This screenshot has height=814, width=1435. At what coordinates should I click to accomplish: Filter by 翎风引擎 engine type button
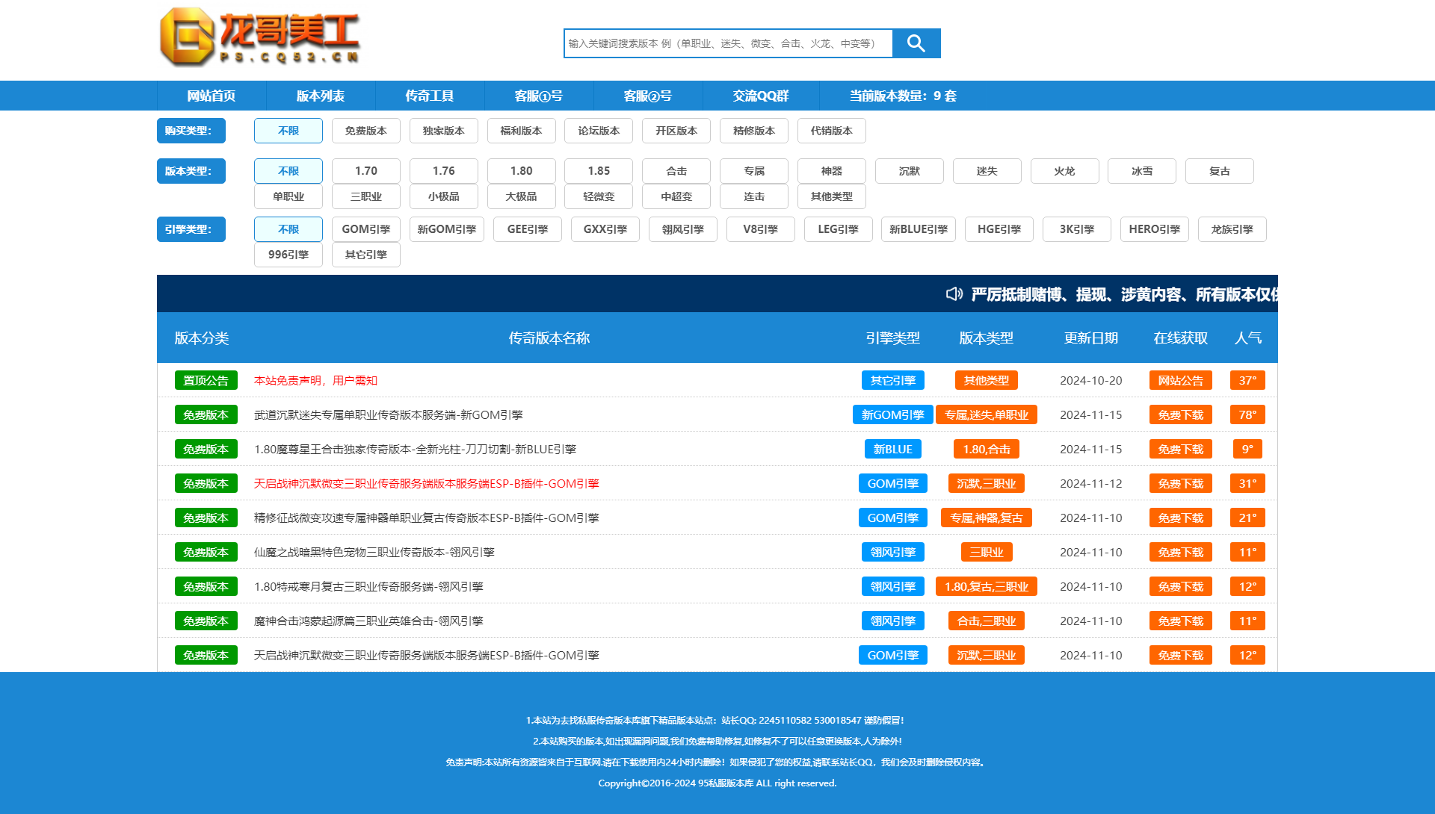coord(683,229)
